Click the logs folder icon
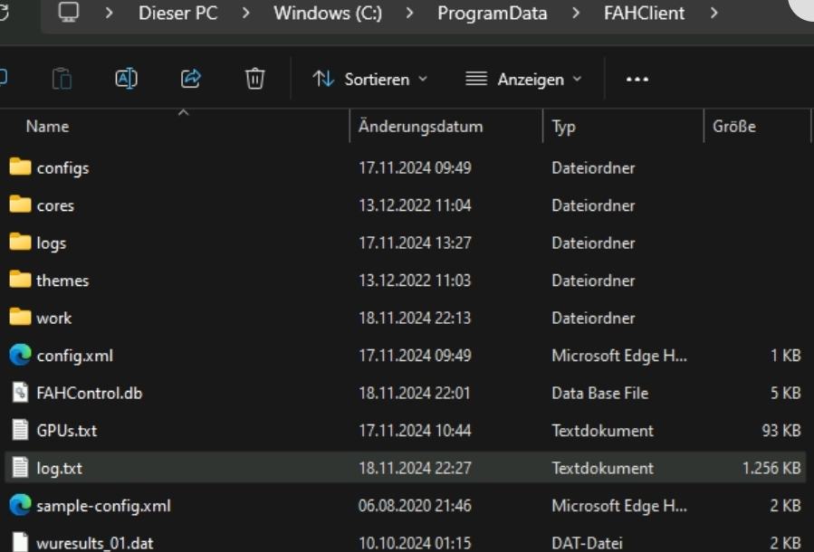The image size is (814, 552). [20, 242]
